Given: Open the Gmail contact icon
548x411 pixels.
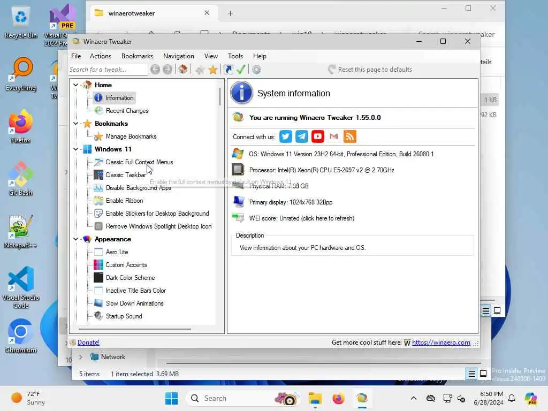Looking at the screenshot, I should point(334,136).
